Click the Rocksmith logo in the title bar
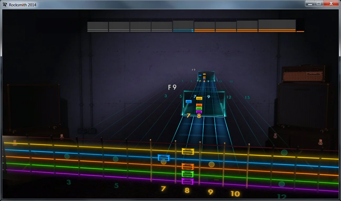The height and width of the screenshot is (201, 341). click(4, 4)
